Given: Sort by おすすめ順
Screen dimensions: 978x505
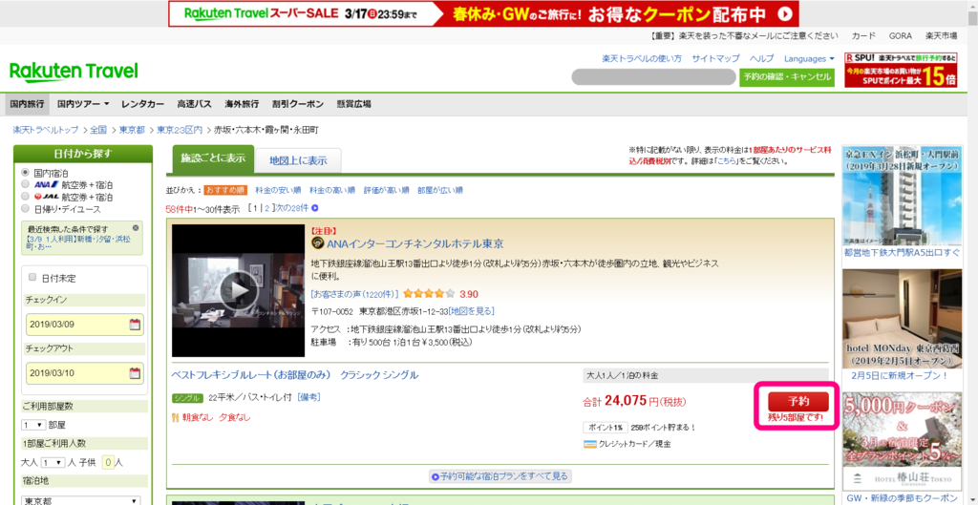Looking at the screenshot, I should [x=225, y=190].
